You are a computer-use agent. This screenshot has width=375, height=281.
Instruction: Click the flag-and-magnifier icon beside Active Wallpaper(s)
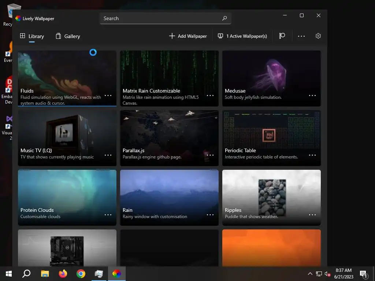pos(282,36)
